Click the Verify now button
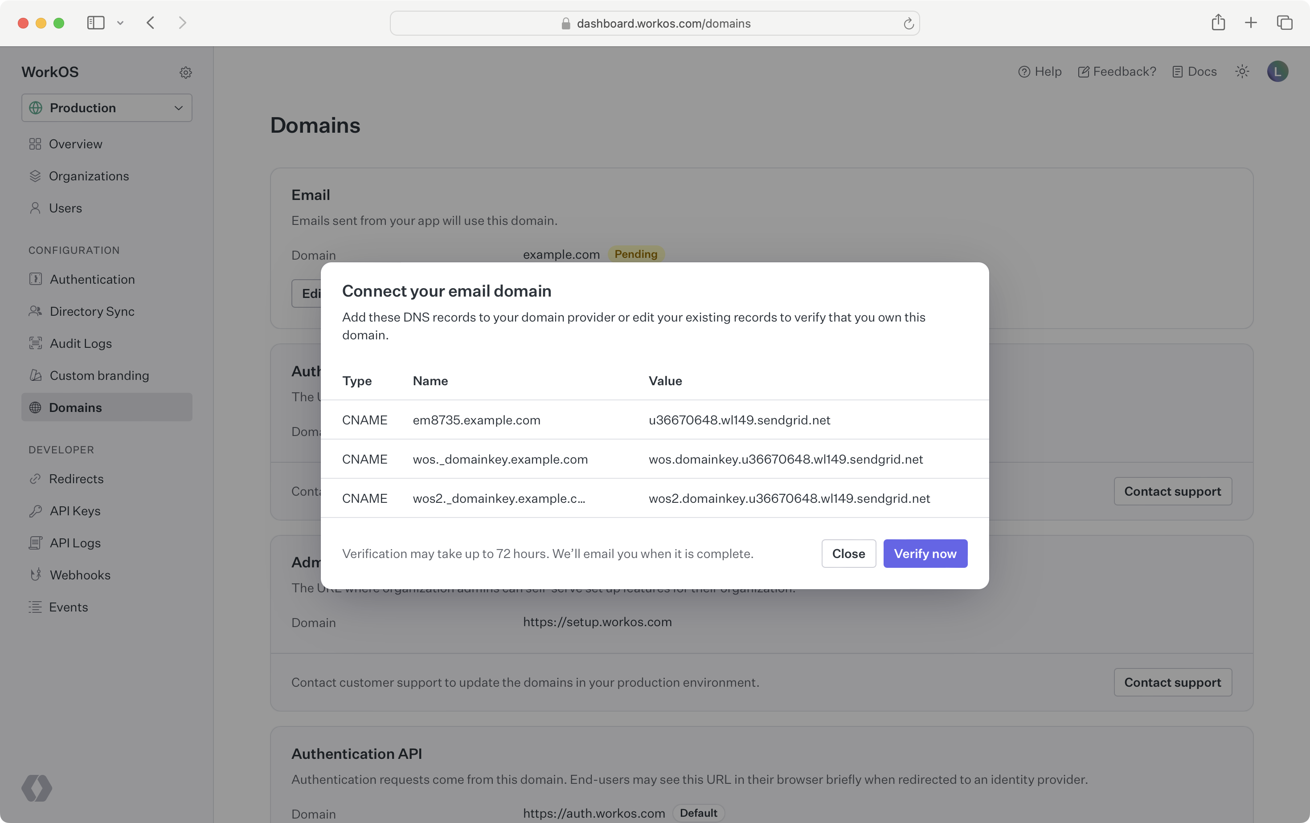Image resolution: width=1310 pixels, height=823 pixels. 925,553
